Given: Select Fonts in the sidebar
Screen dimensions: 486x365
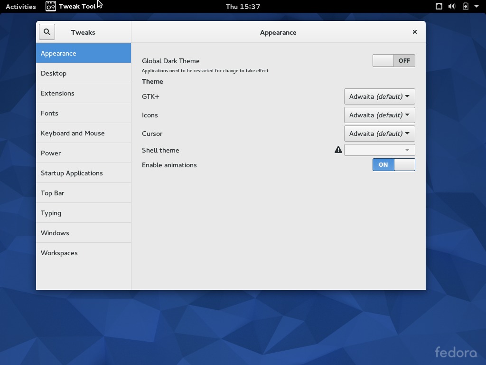Looking at the screenshot, I should coord(49,113).
